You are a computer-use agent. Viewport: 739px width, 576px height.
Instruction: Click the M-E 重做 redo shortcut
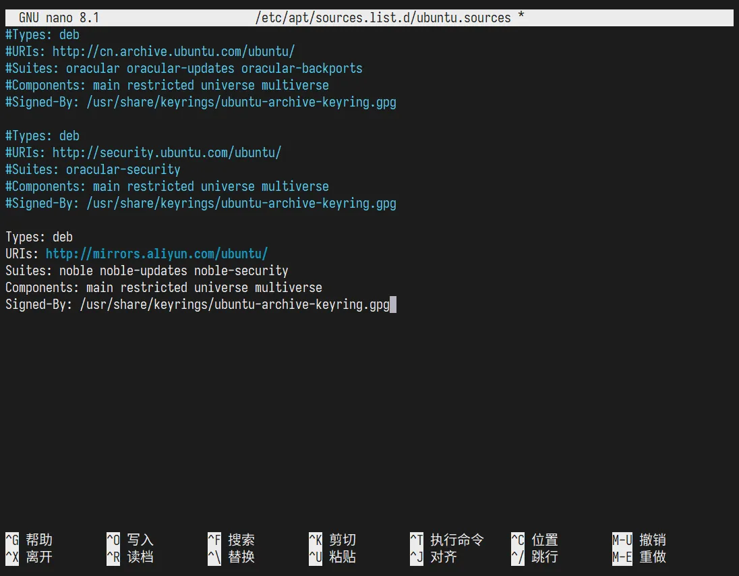(639, 556)
